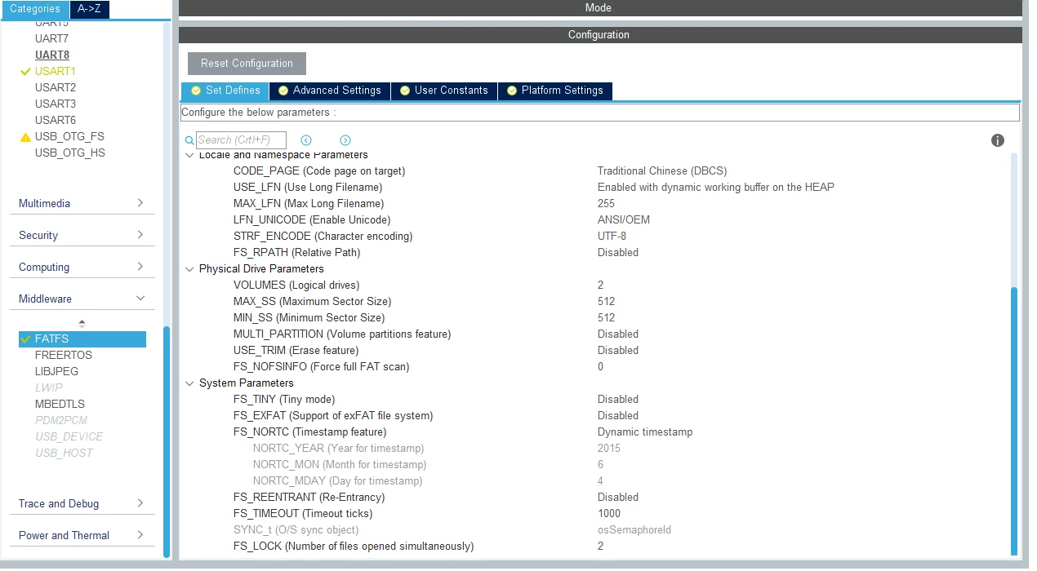This screenshot has width=1037, height=571.
Task: Select USART3 in the peripheral list
Action: (55, 104)
